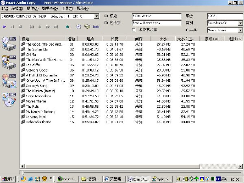Click the playback position slider handle
Image resolution: width=244 pixels, height=183 pixels.
point(23,172)
